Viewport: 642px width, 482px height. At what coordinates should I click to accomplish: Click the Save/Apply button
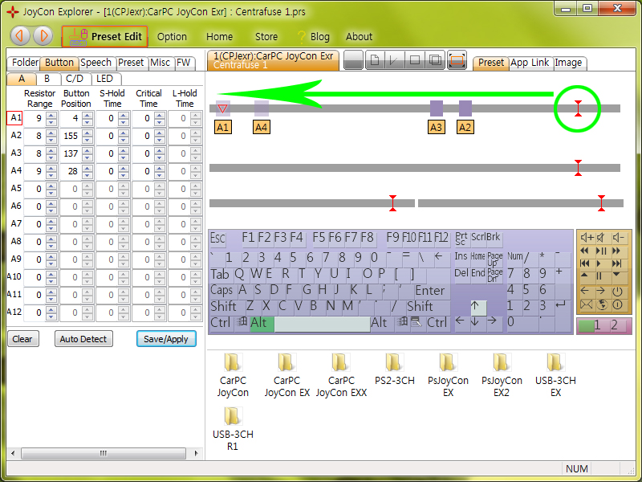click(166, 339)
